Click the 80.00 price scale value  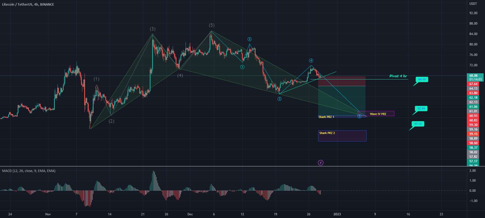click(473, 44)
